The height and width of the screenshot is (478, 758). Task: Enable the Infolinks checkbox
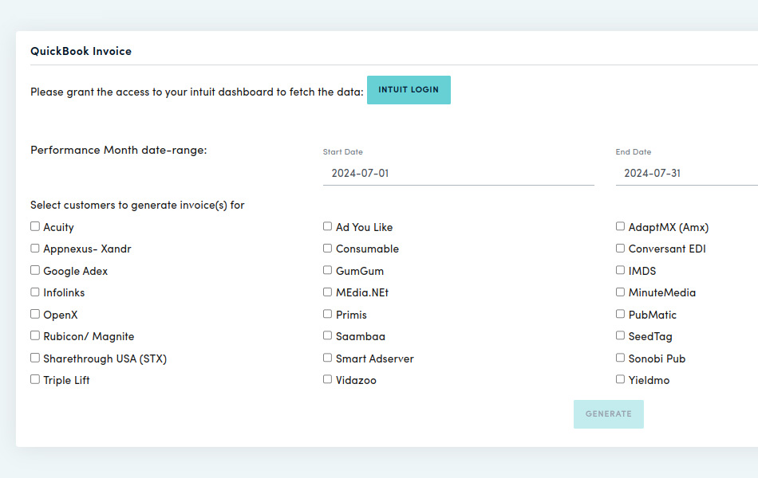click(35, 292)
